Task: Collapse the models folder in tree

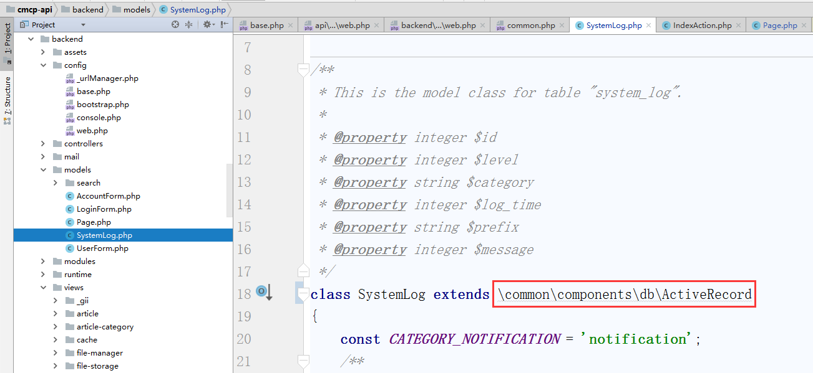Action: tap(43, 170)
